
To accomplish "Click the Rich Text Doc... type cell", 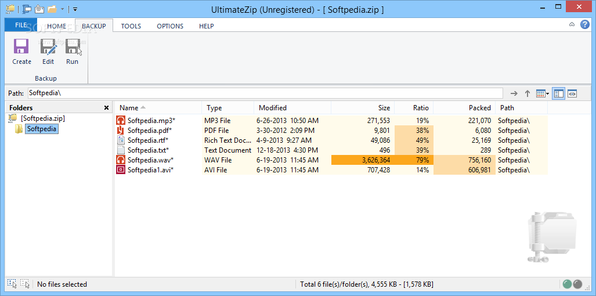I will pyautogui.click(x=227, y=140).
